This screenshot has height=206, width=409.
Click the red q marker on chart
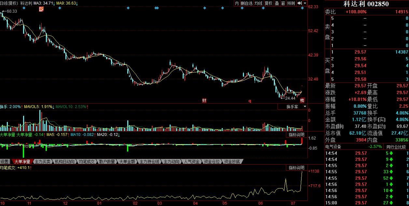tap(250, 101)
